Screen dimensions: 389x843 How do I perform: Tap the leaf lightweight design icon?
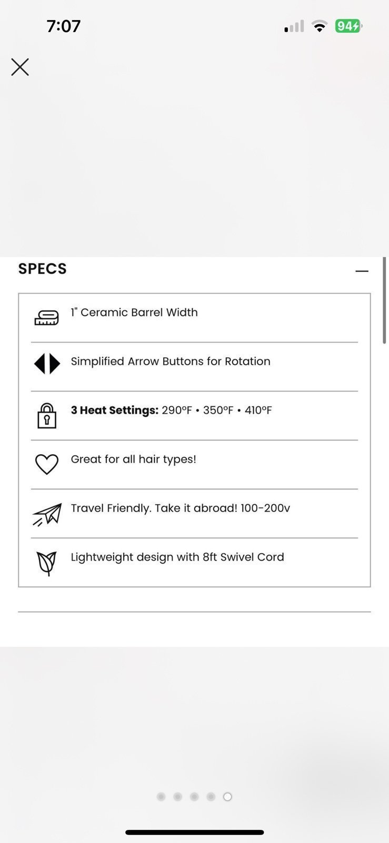(x=47, y=563)
